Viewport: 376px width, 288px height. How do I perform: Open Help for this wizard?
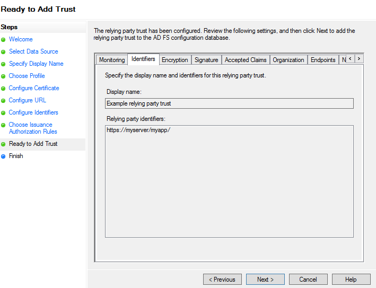click(351, 280)
